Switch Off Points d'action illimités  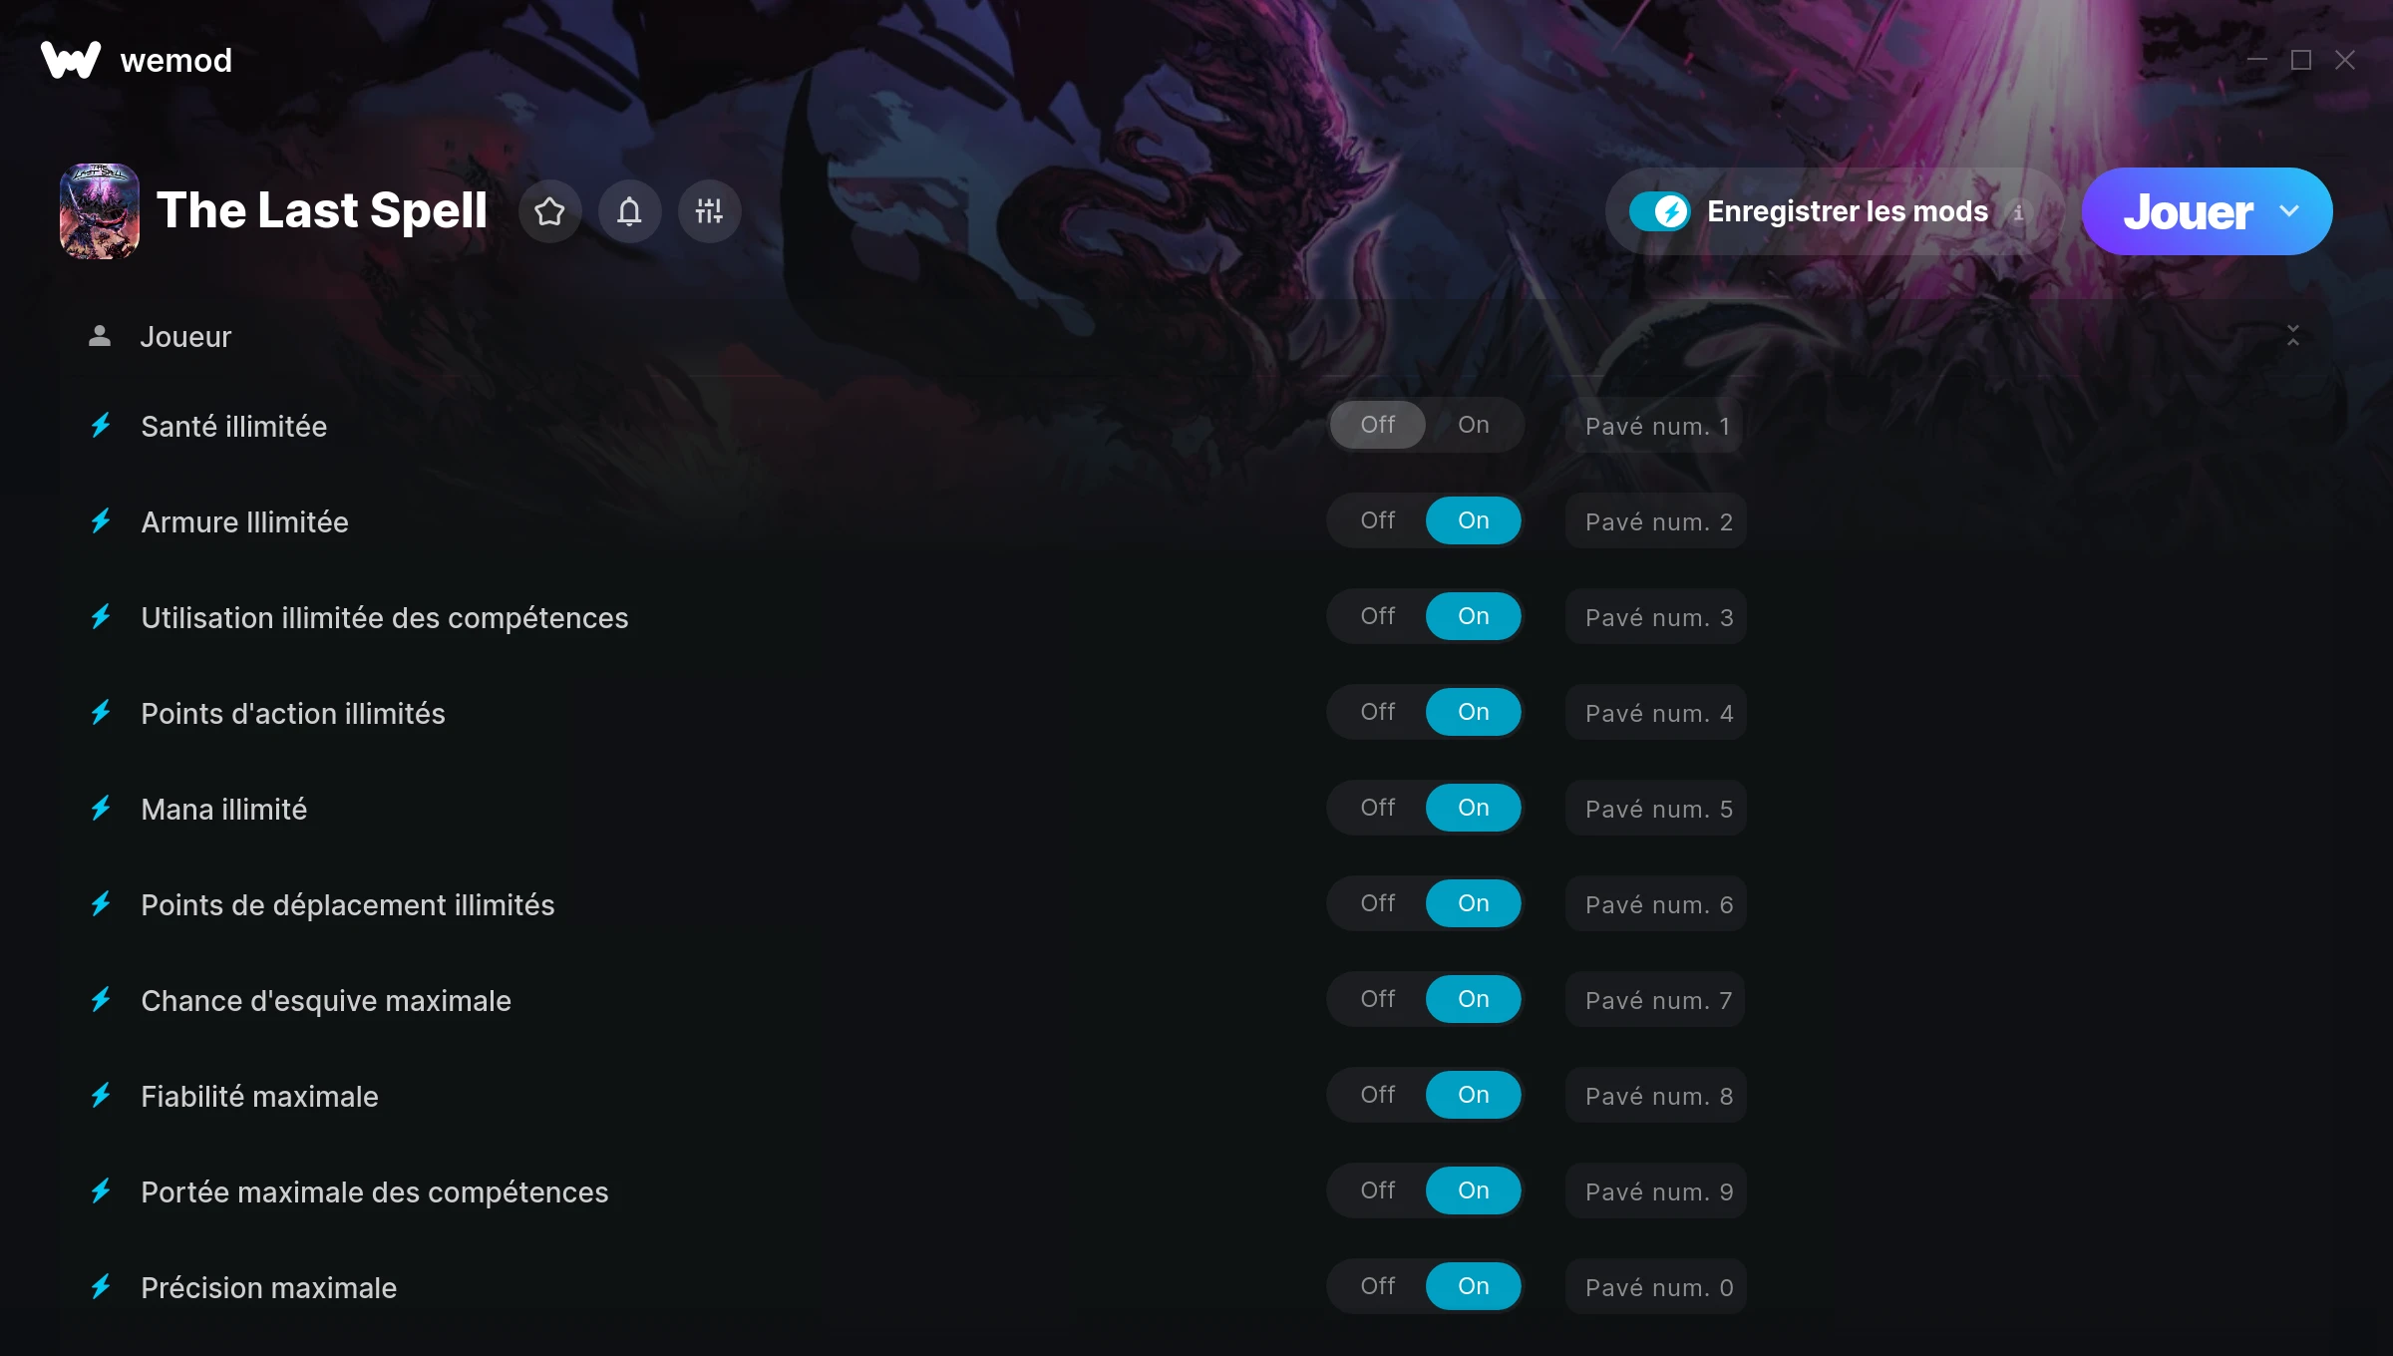click(x=1378, y=712)
